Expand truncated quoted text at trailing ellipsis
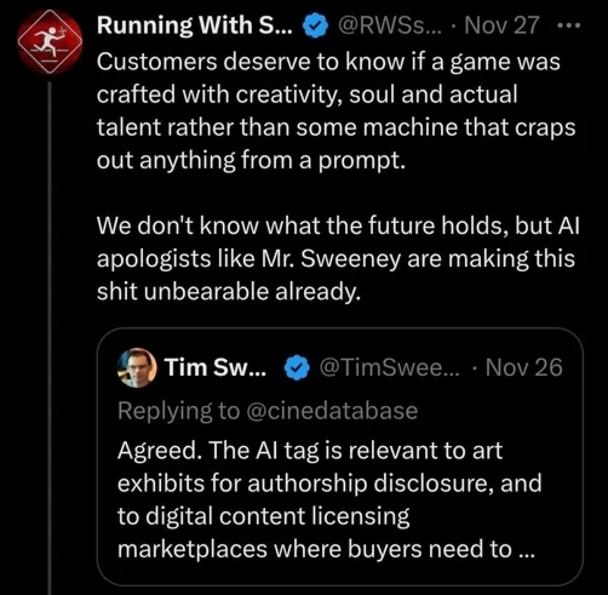608x595 pixels. point(526,549)
